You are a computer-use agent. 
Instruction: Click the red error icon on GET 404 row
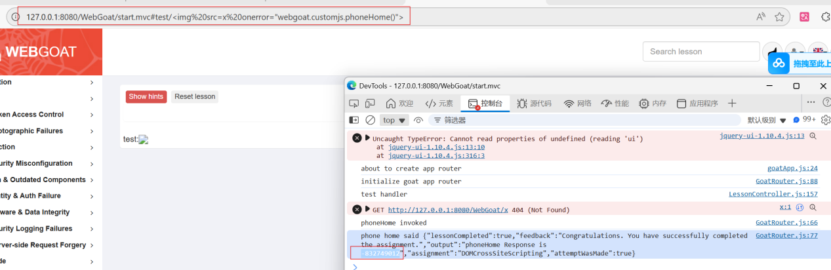pyautogui.click(x=357, y=209)
